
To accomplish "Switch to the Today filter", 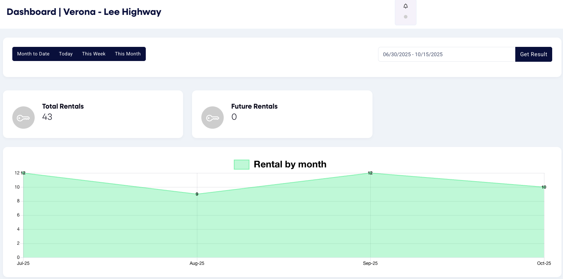I will pyautogui.click(x=66, y=54).
